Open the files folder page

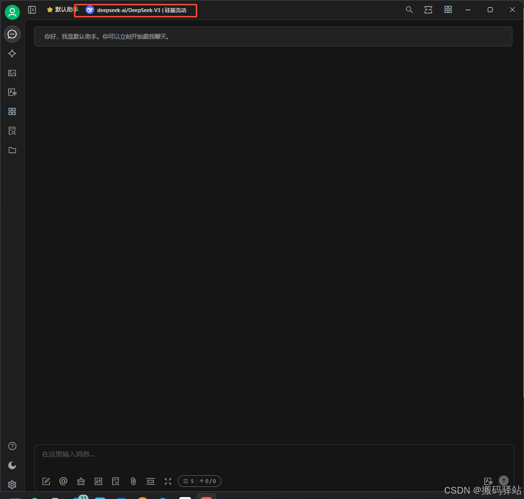(x=13, y=150)
